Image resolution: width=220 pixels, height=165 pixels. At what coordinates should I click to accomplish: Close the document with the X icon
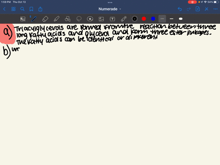(x=207, y=9)
